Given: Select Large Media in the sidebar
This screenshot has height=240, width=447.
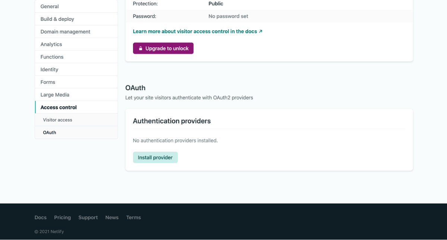Looking at the screenshot, I should click(x=55, y=95).
